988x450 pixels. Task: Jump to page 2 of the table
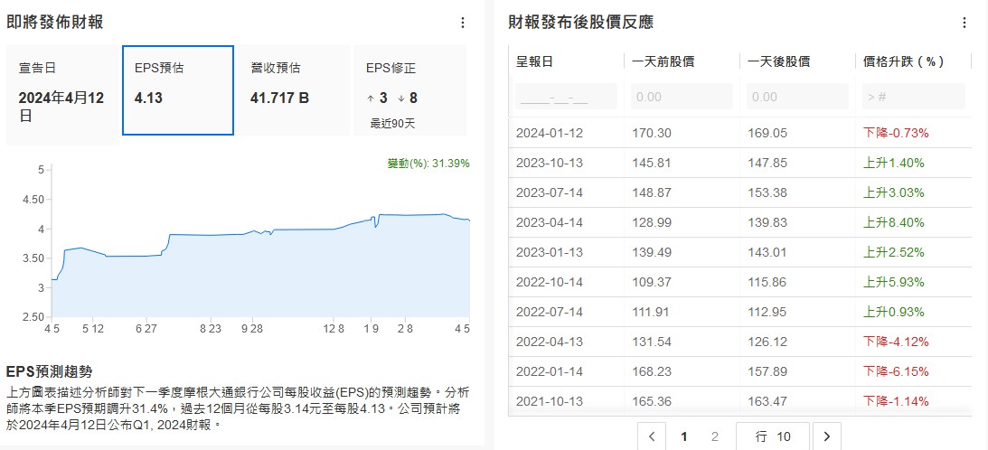pos(714,436)
